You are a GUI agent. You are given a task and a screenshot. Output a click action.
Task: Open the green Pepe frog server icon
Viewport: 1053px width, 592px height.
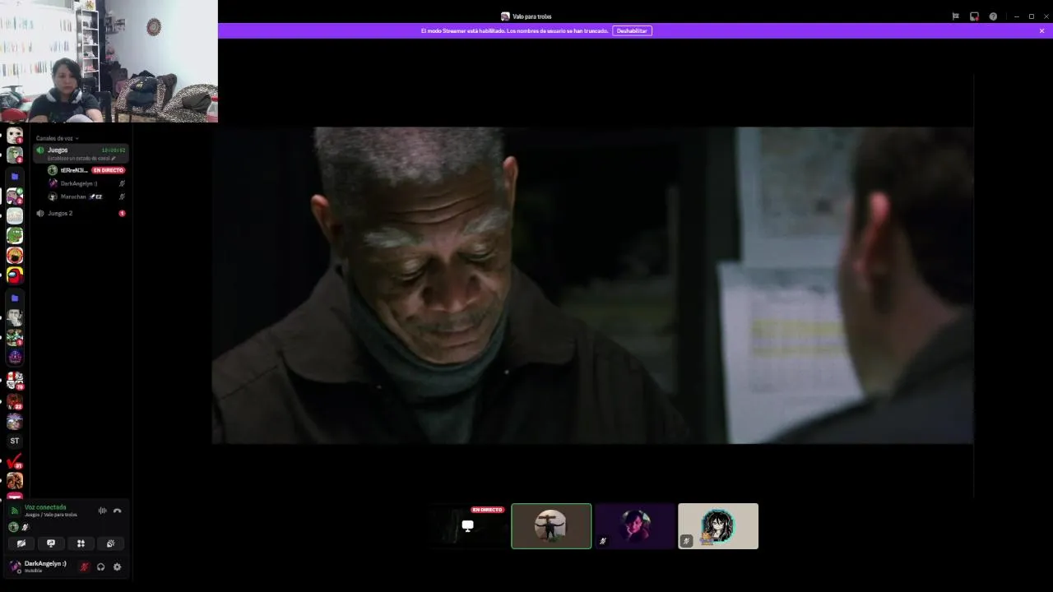click(15, 236)
